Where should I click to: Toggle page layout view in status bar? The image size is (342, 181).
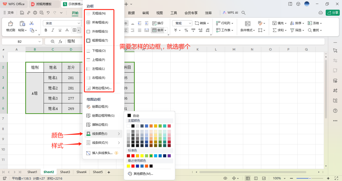[x=256, y=178]
